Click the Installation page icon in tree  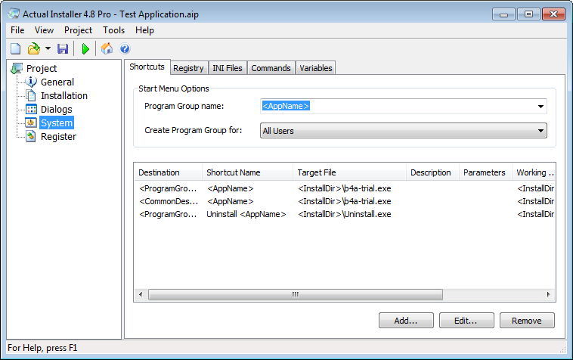click(31, 96)
